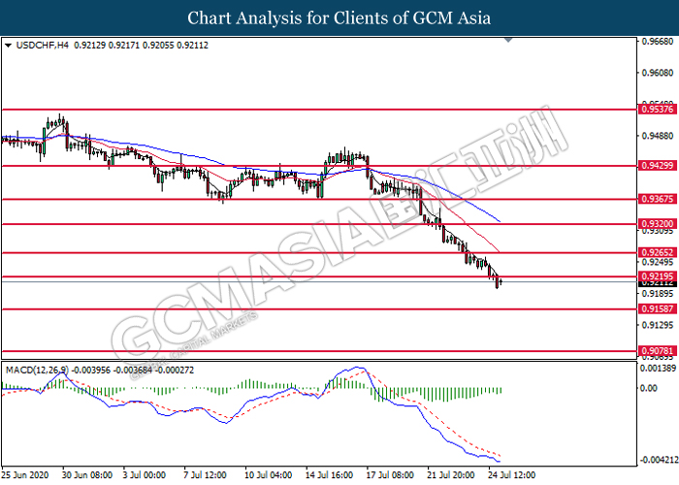
Task: Click the 7 Jul 12:00 time label
Action: coord(205,475)
